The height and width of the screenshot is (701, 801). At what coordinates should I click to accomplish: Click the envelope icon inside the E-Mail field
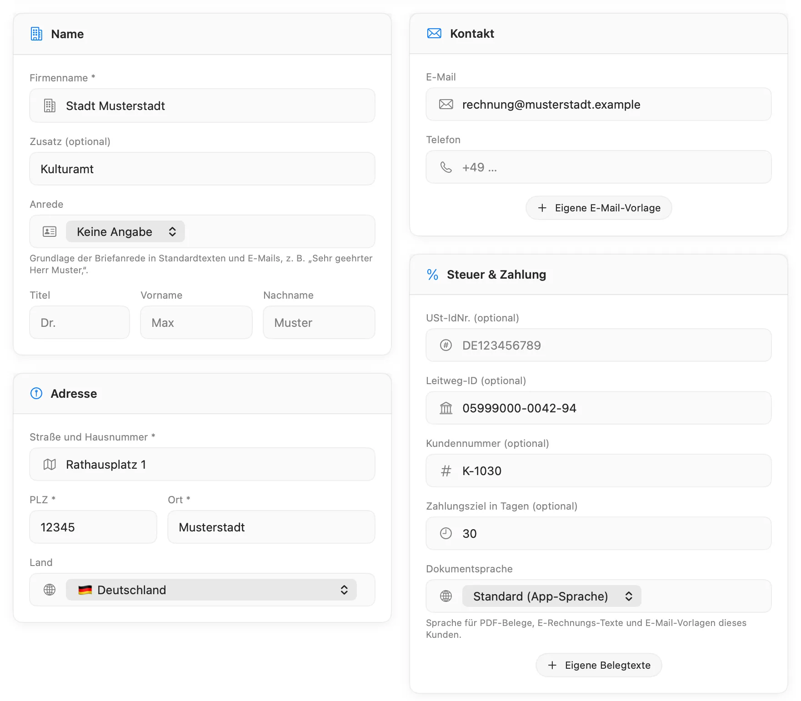[446, 104]
